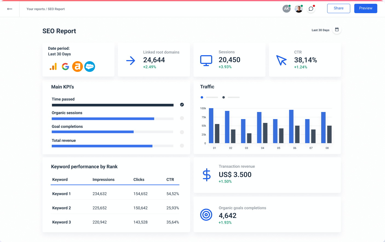Select the cursor icon on the CTR card
385x242 pixels.
coord(281,61)
